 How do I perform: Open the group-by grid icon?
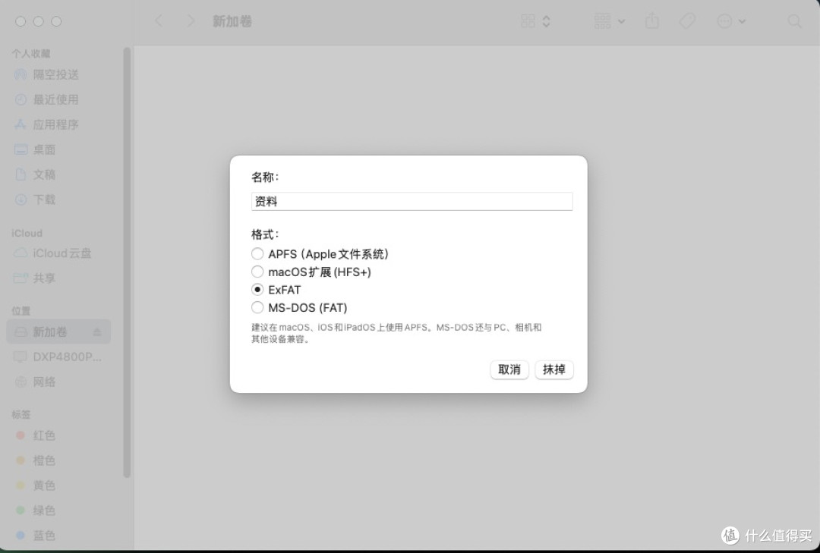point(602,21)
